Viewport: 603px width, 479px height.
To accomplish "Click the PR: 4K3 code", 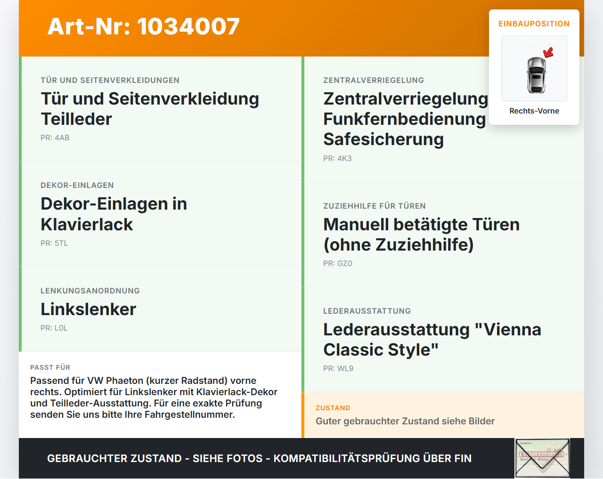I will click(x=337, y=159).
